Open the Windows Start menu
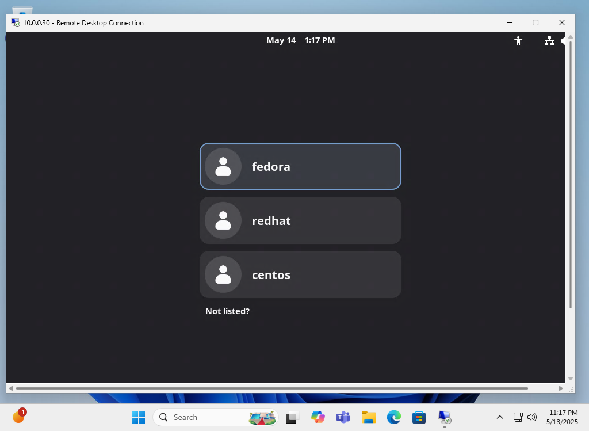Viewport: 589px width, 431px height. [138, 417]
